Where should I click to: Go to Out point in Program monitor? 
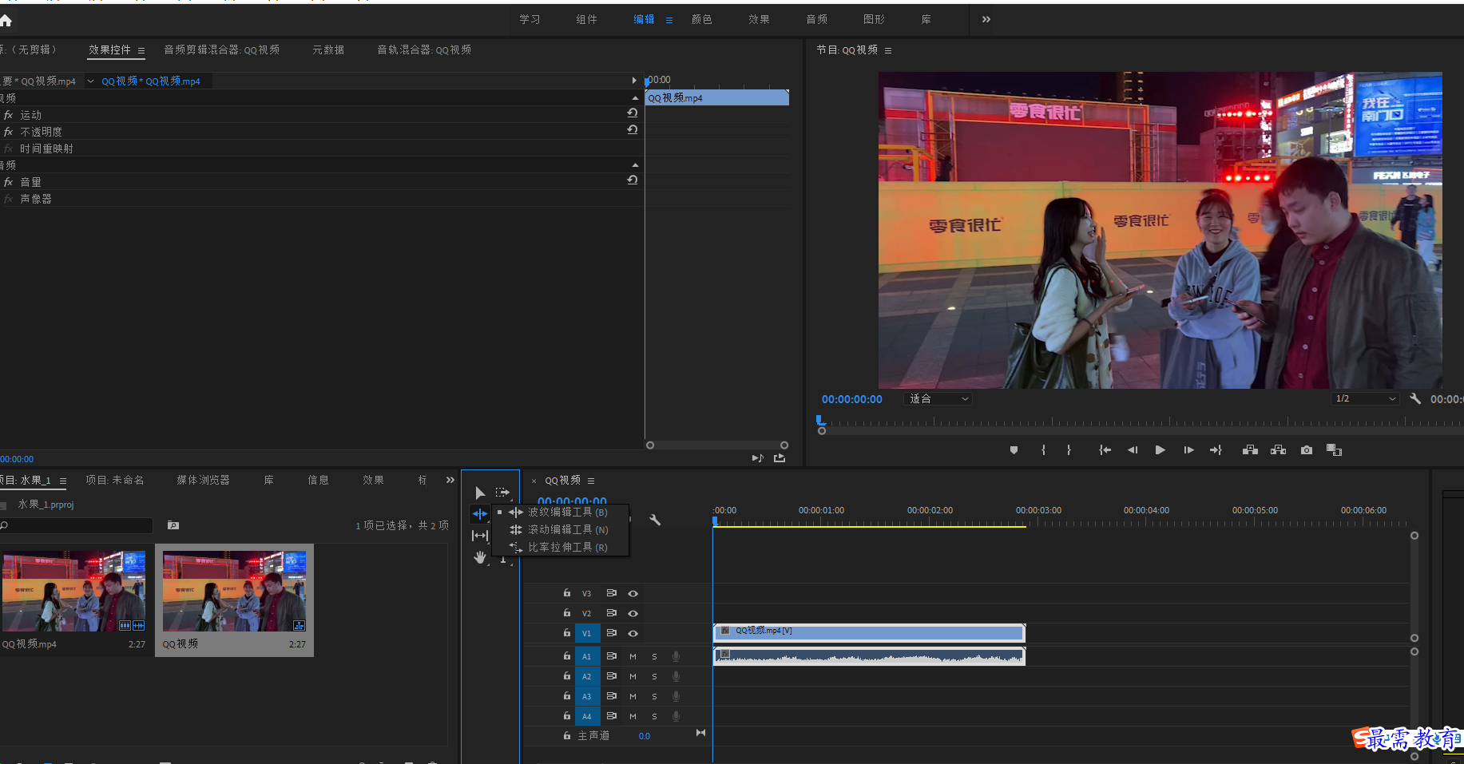[x=1216, y=450]
